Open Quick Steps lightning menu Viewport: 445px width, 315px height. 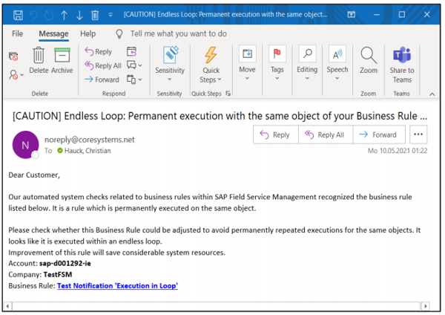[x=211, y=65]
